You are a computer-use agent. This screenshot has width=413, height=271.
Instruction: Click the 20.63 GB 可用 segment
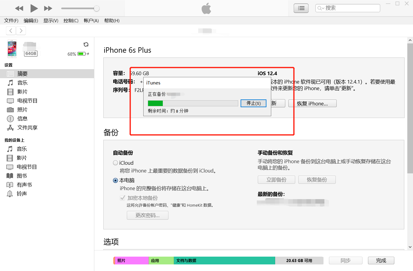pos(299,261)
